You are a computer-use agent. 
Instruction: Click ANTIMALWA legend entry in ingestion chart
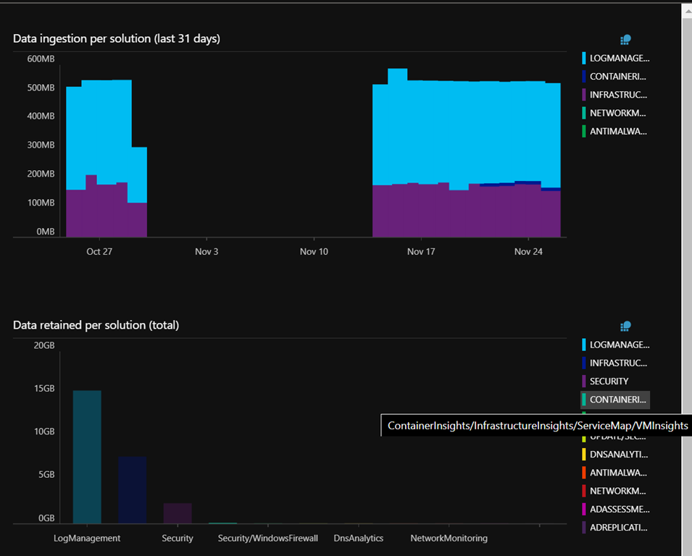click(x=617, y=131)
